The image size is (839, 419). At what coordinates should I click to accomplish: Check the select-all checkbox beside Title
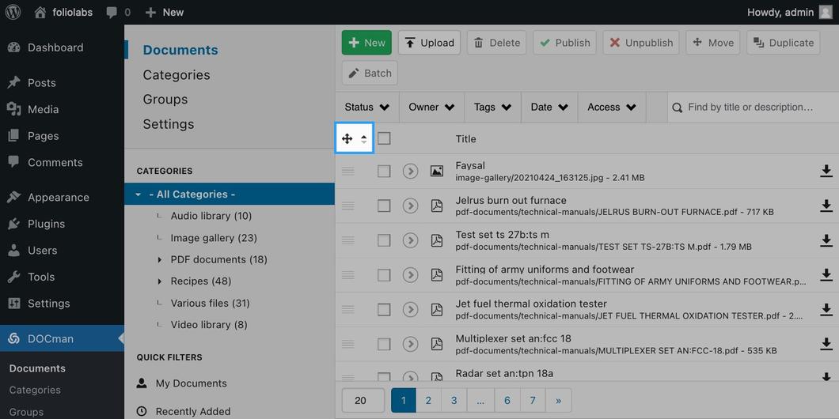pos(384,139)
